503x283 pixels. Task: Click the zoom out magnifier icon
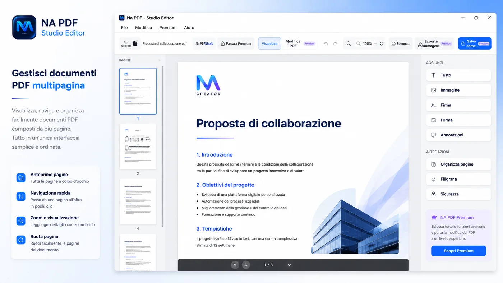coord(358,43)
